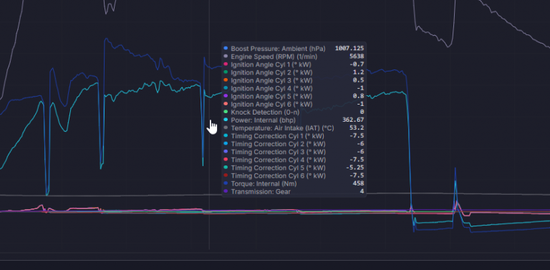Click the 'Timing Correction Cyl 1 (° kW)' label
This screenshot has height=270, width=550.
pyautogui.click(x=277, y=136)
